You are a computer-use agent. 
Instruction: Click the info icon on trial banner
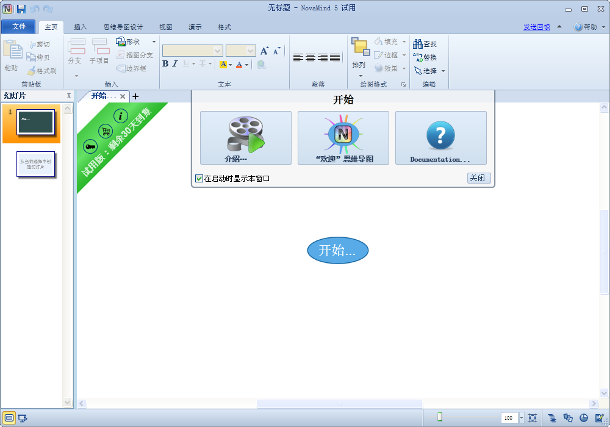click(x=121, y=116)
